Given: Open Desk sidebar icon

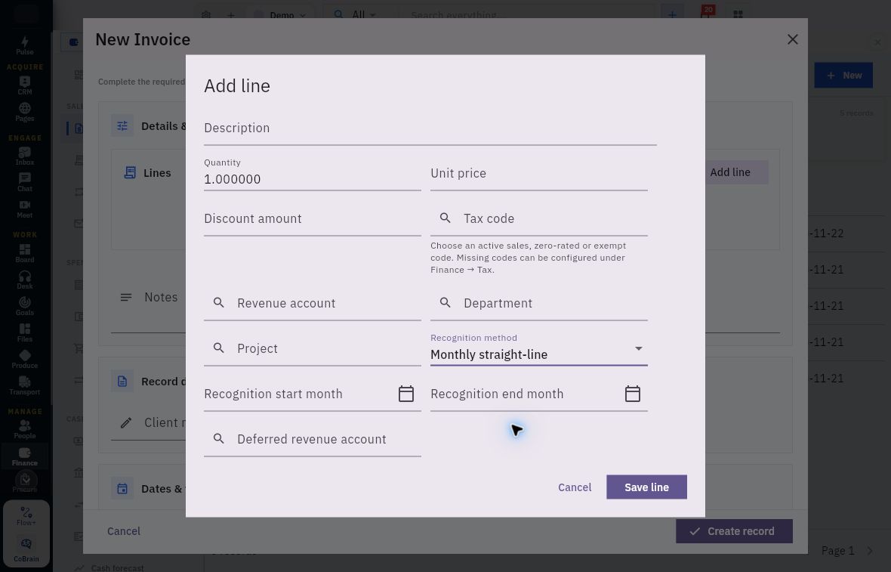Looking at the screenshot, I should [x=24, y=280].
